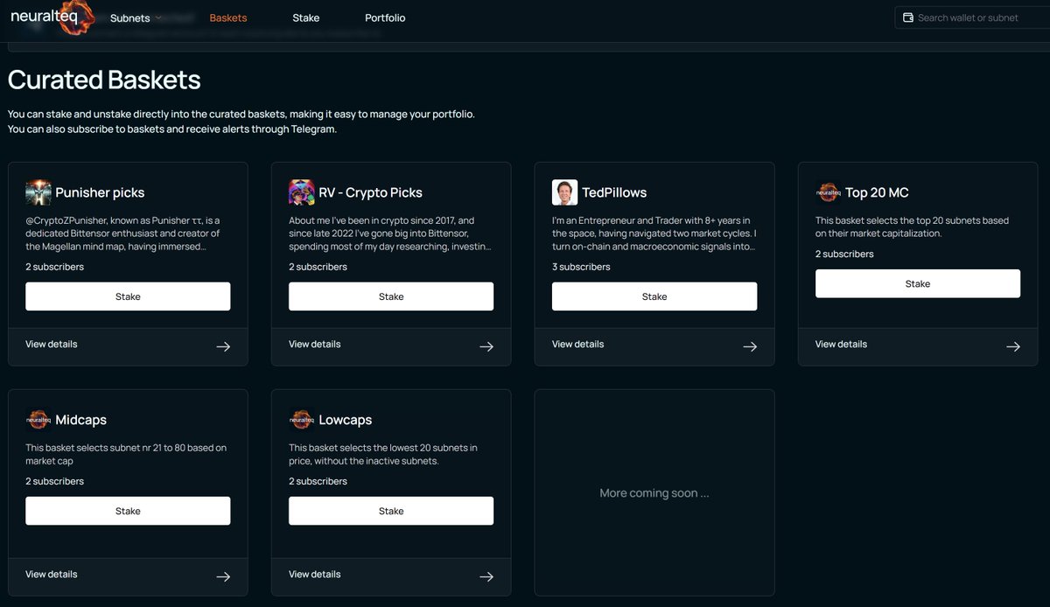
Task: Click the neuralteq logo in the header
Action: click(51, 17)
